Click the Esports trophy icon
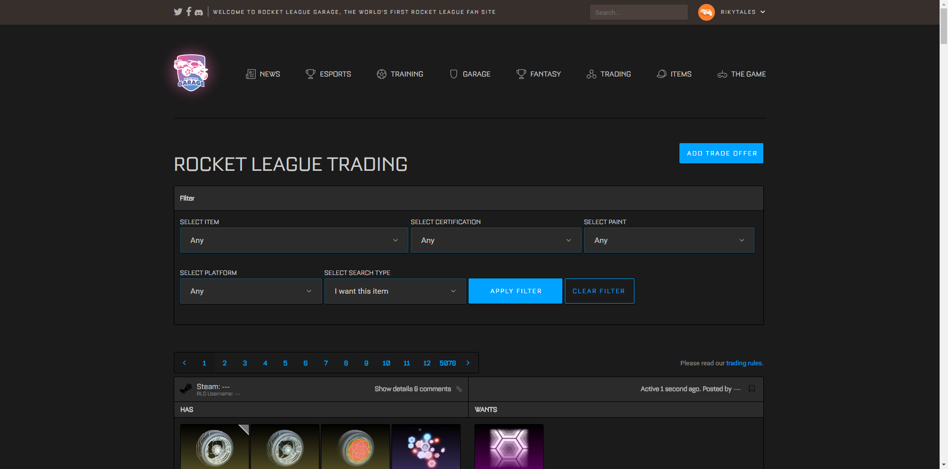948x469 pixels. [x=311, y=74]
